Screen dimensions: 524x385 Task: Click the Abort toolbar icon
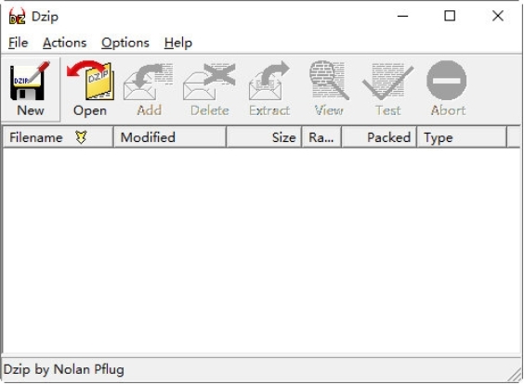447,81
